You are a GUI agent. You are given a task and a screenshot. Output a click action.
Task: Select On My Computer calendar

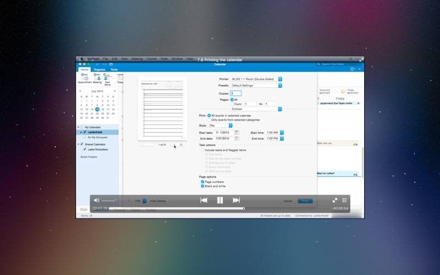coord(97,137)
